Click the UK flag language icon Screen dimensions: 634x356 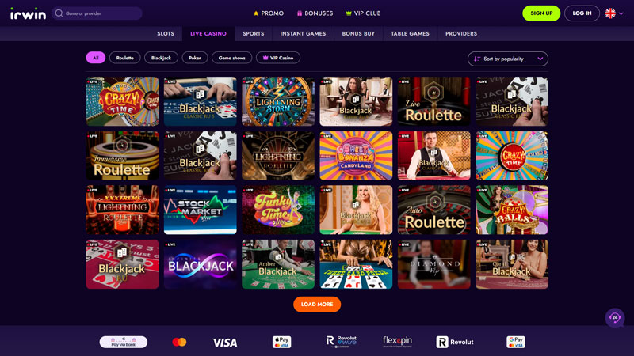[610, 13]
